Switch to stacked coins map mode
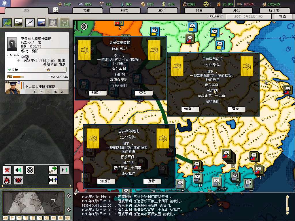 coord(33,218)
